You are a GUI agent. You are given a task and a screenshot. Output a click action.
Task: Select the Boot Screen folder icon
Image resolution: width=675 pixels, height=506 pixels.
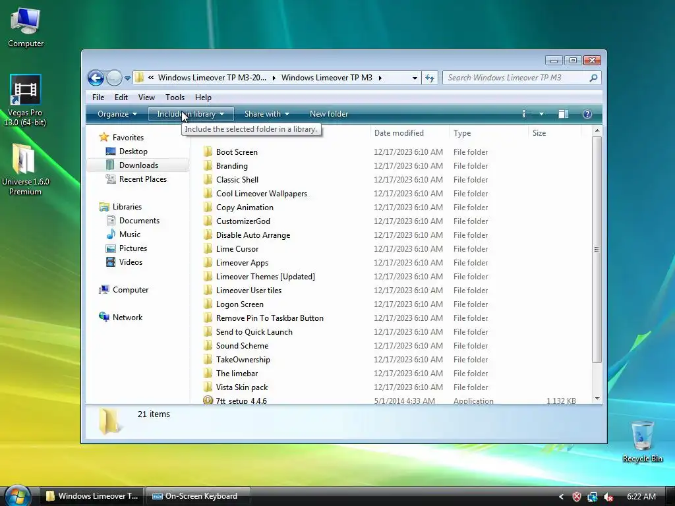pos(208,152)
